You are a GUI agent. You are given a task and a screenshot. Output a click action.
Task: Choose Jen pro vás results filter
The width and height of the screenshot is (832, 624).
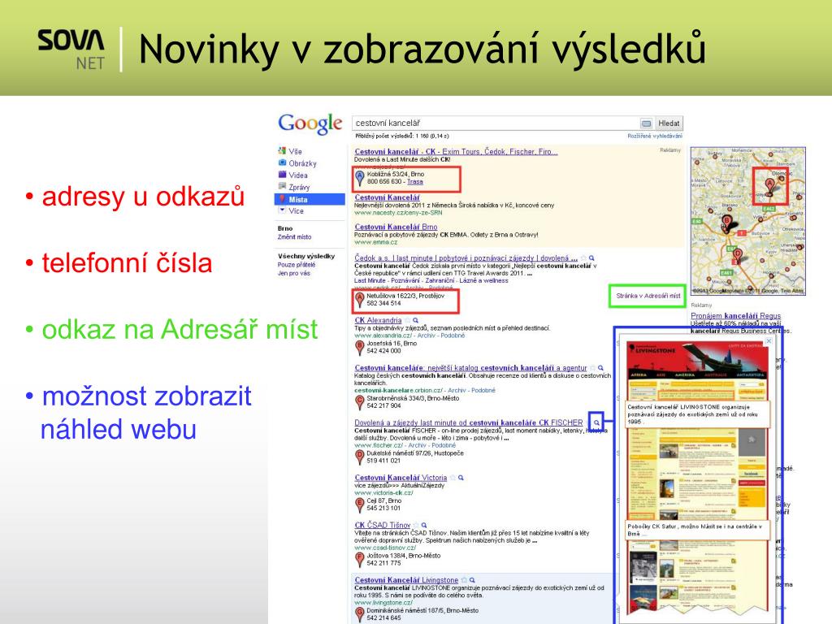[293, 273]
